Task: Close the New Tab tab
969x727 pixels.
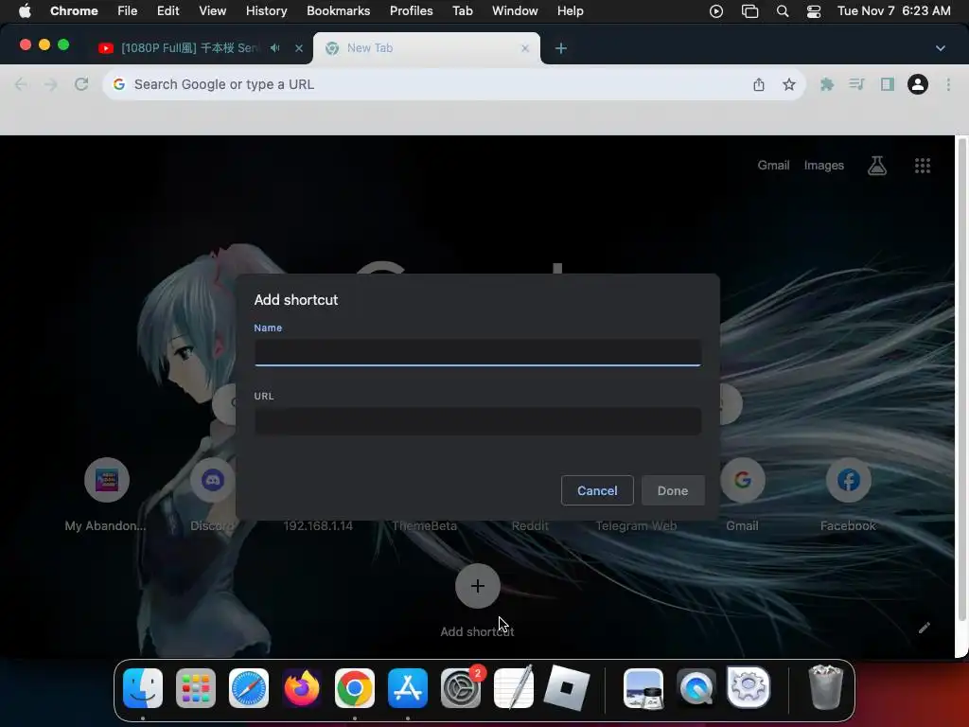Action: click(524, 48)
